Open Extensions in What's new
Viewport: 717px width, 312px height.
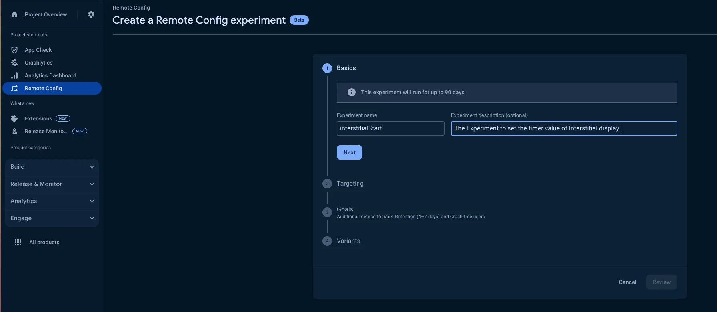[38, 118]
